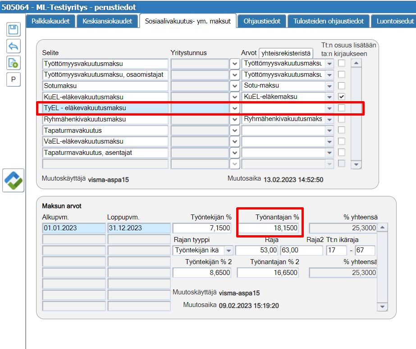Screen dimensions: 416x349
Task: Click Työnantajan % field 18,1500
Action: point(268,228)
